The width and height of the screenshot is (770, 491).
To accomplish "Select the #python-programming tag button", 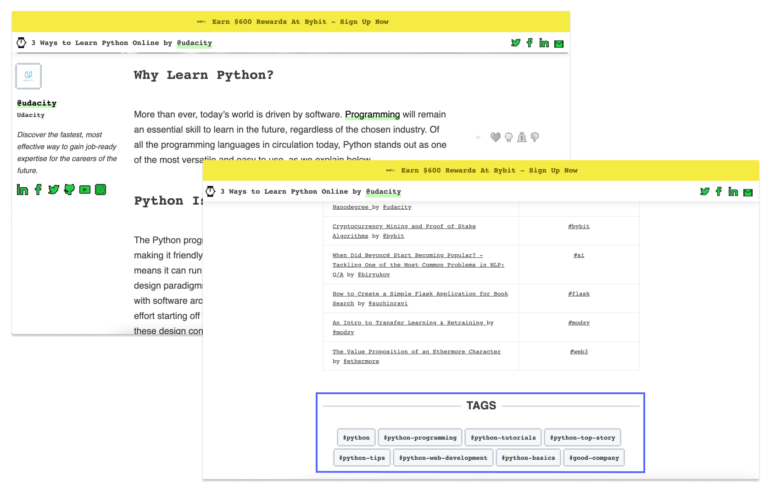I will coord(420,437).
